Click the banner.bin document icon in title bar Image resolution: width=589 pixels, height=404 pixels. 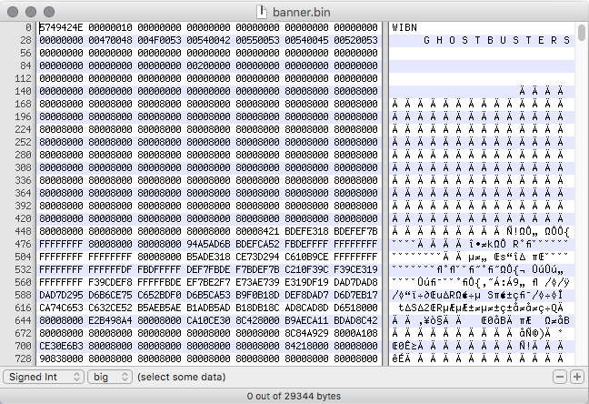pos(262,12)
